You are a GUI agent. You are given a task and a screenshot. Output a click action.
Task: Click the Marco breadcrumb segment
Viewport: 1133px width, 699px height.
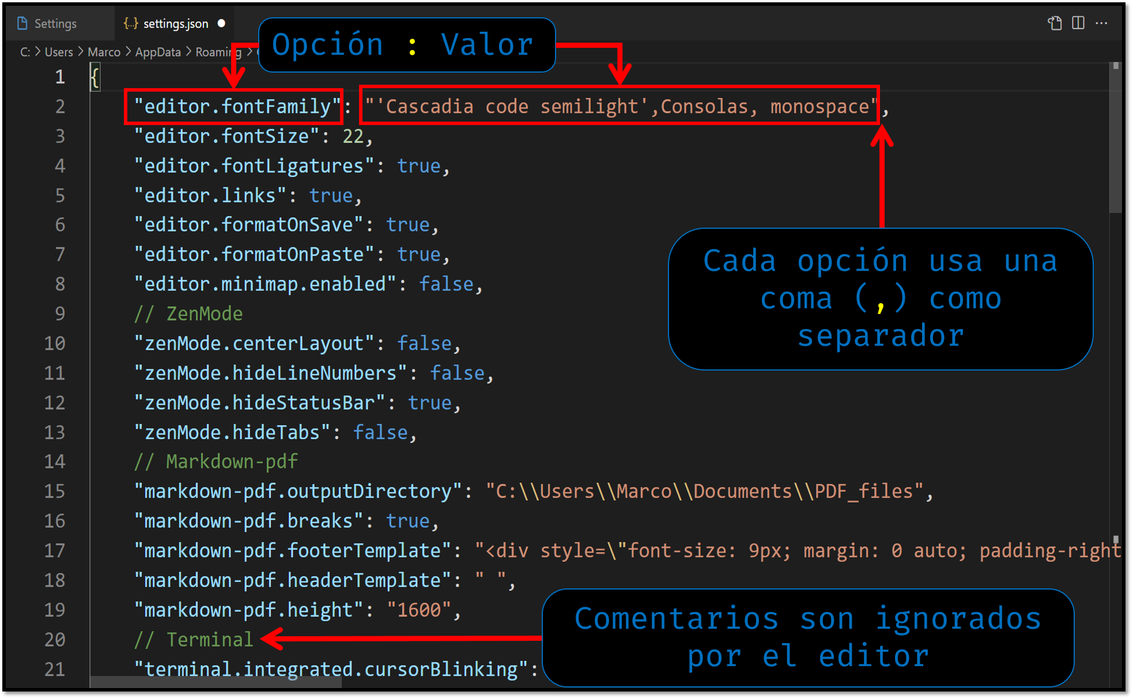(104, 52)
